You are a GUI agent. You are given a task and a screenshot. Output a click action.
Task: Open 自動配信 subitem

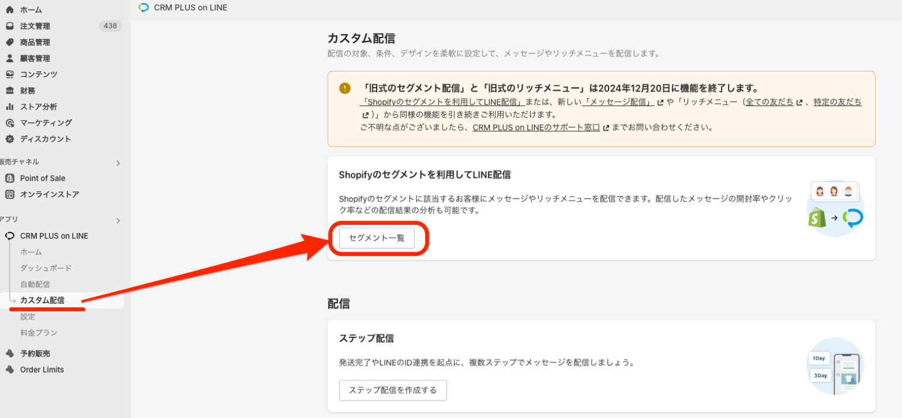coord(35,285)
